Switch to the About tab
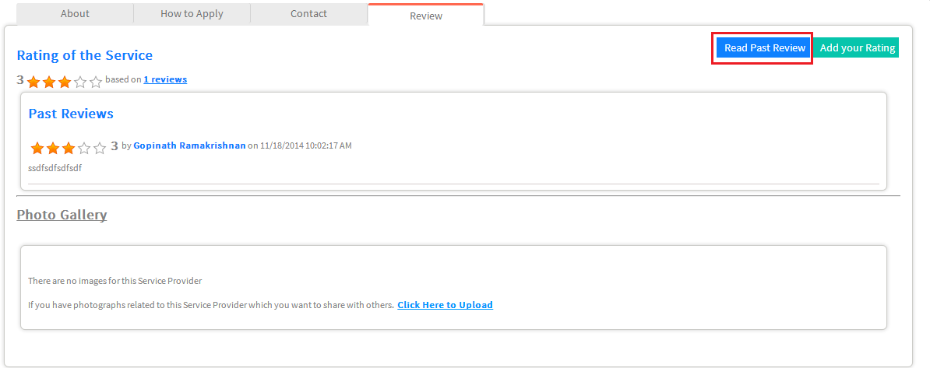 [75, 14]
